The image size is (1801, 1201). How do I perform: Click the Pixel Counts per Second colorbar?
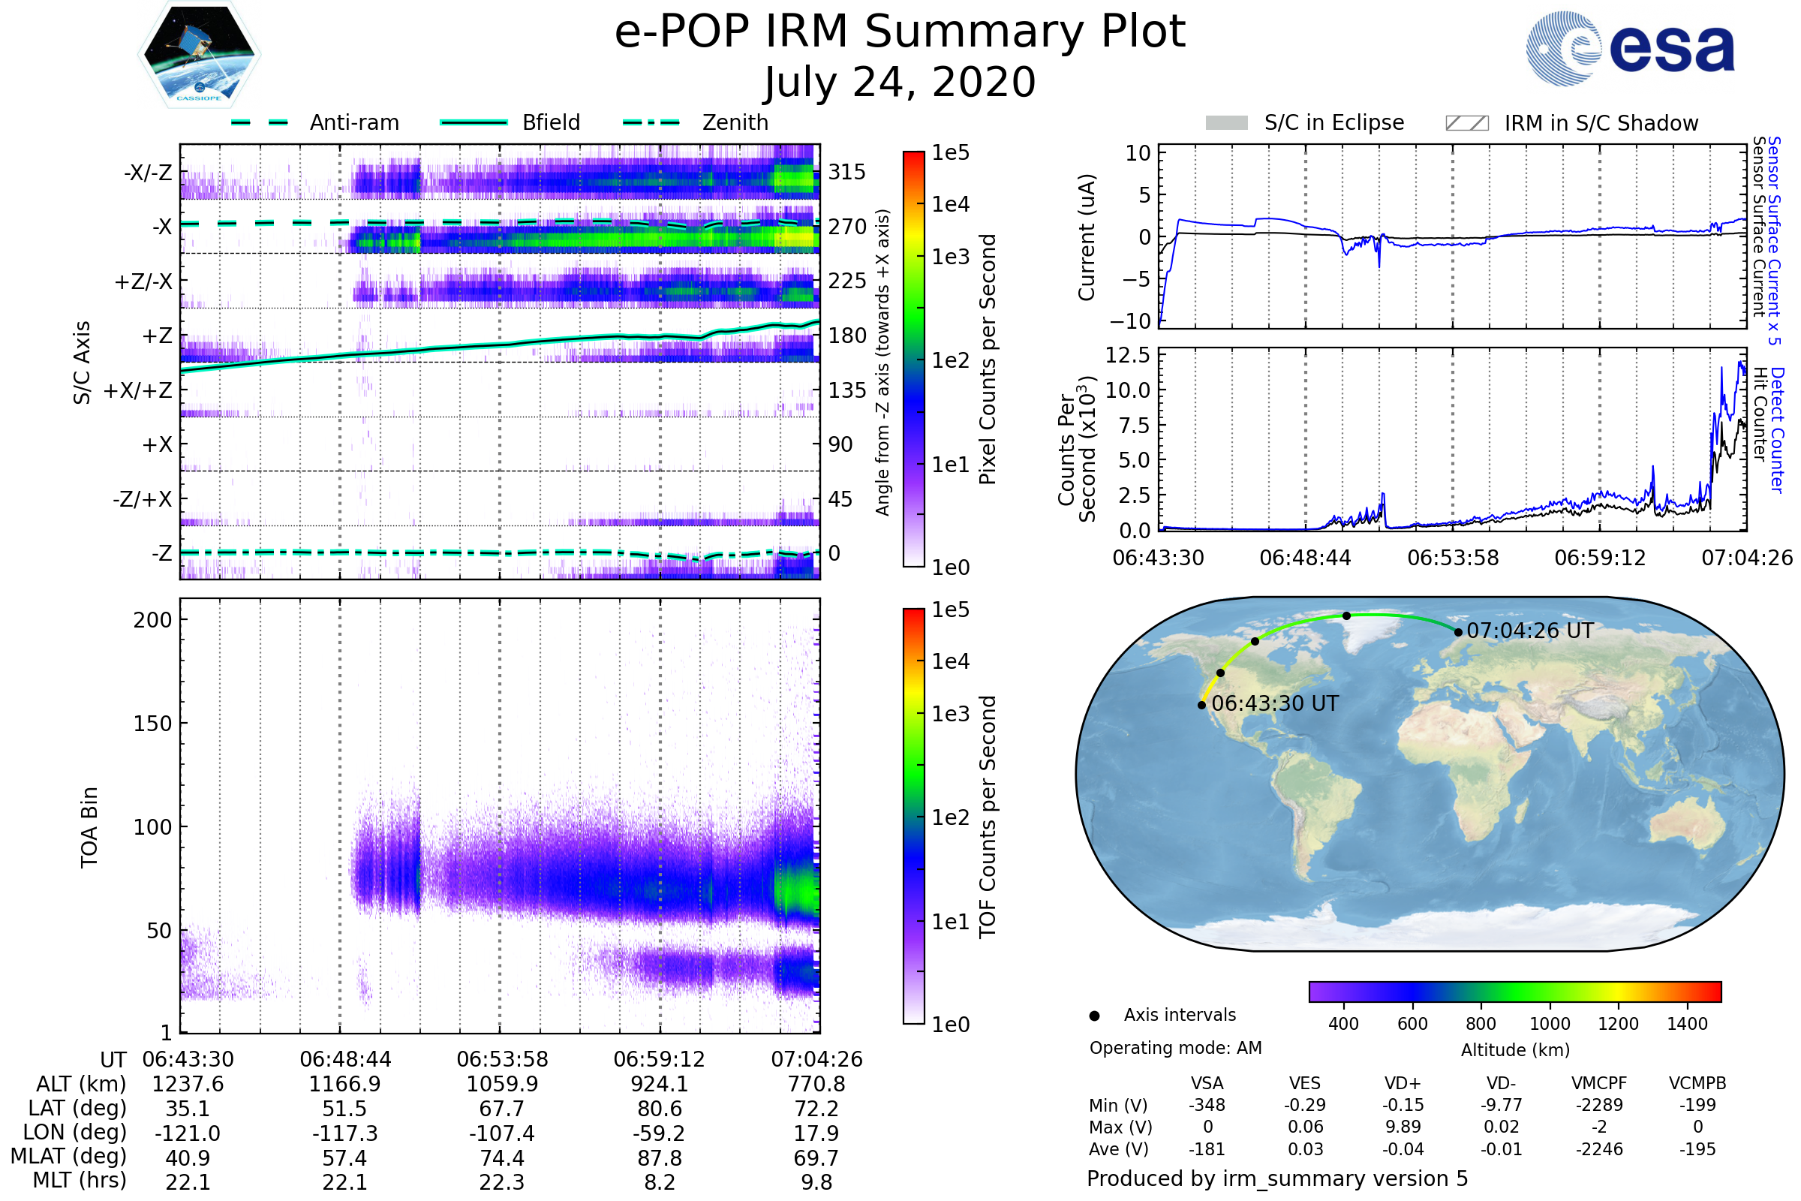(x=913, y=360)
